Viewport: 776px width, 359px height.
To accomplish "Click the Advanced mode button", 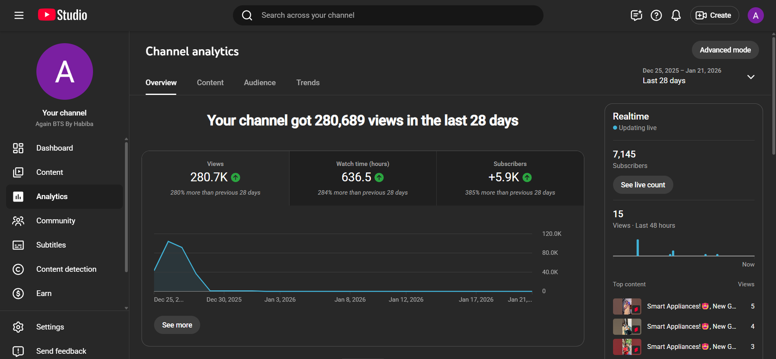I will (x=725, y=50).
